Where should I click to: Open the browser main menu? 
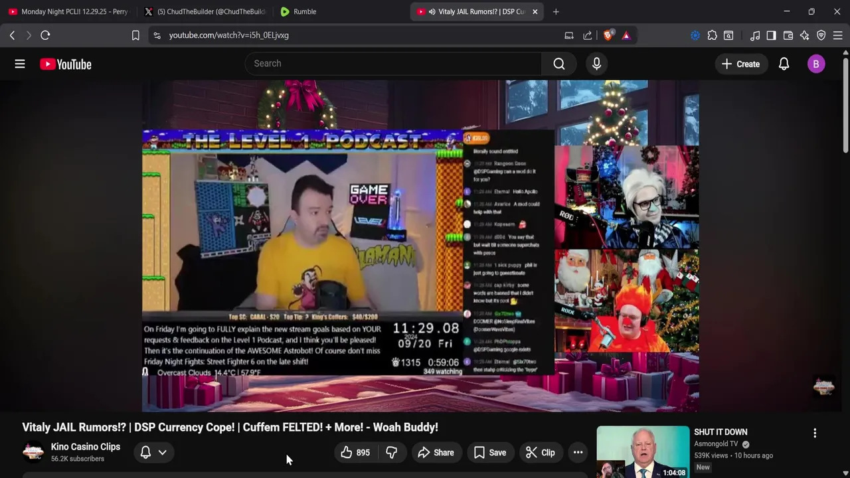click(x=838, y=35)
